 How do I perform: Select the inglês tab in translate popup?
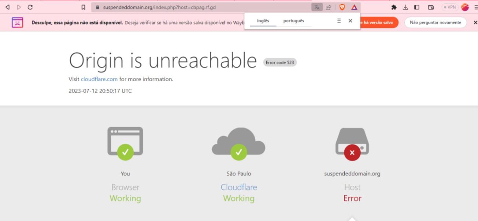pos(263,21)
